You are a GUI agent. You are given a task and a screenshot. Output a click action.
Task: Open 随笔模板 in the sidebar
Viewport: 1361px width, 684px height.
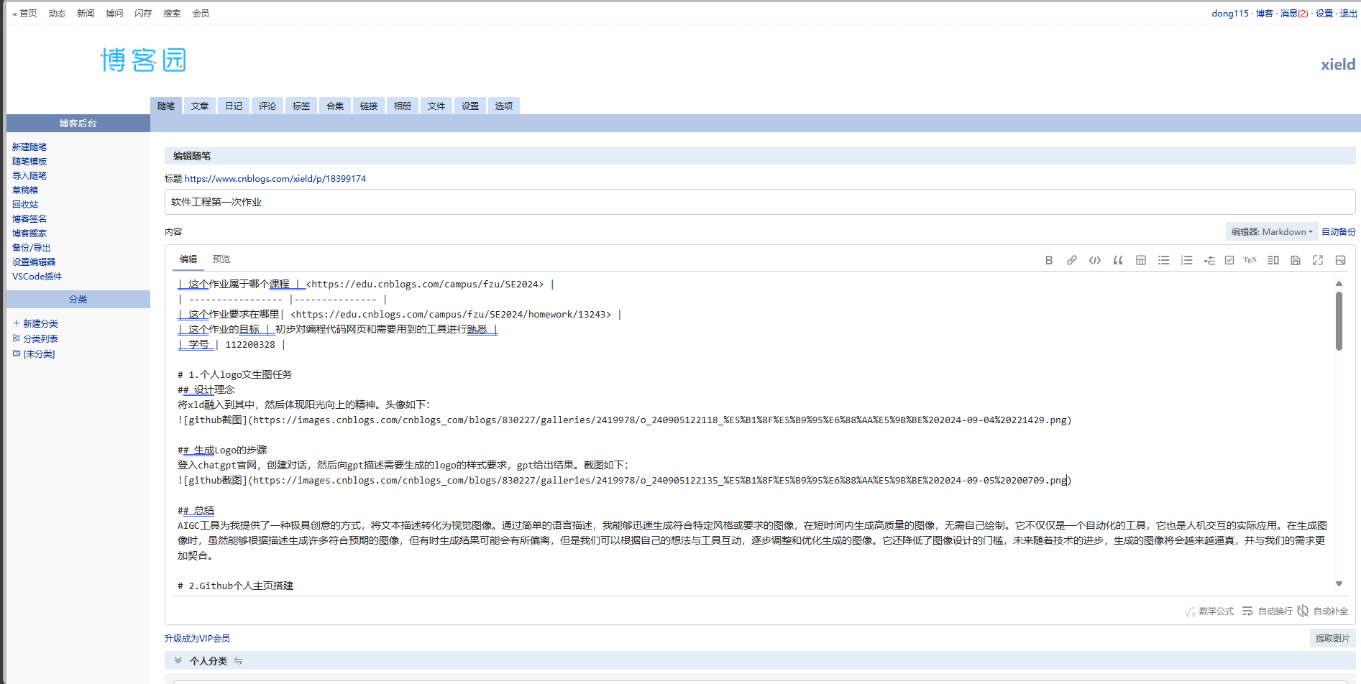[x=29, y=161]
